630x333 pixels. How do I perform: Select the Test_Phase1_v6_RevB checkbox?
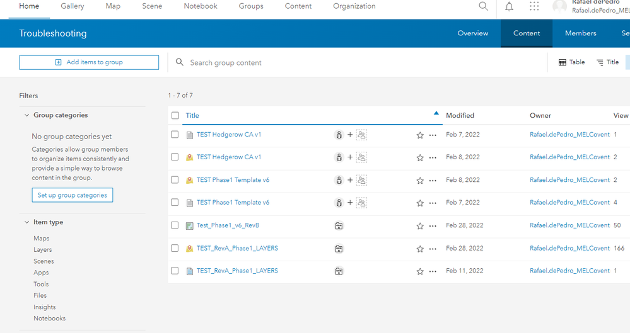(x=175, y=225)
